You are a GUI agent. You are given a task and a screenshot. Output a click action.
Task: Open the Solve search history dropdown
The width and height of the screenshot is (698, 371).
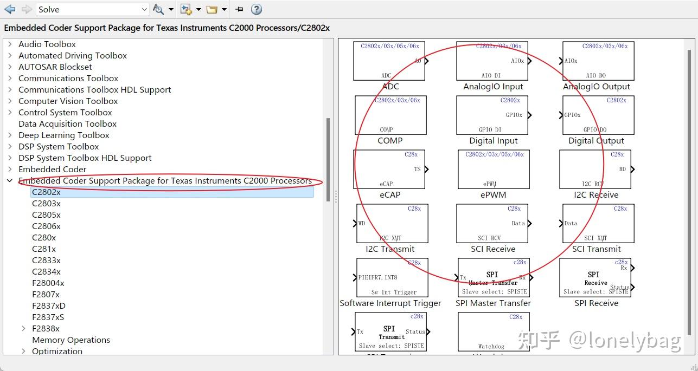(x=143, y=9)
